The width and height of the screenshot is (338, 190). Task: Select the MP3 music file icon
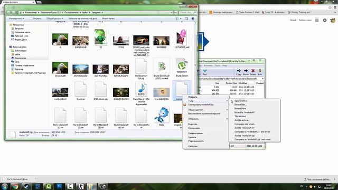pyautogui.click(x=141, y=90)
